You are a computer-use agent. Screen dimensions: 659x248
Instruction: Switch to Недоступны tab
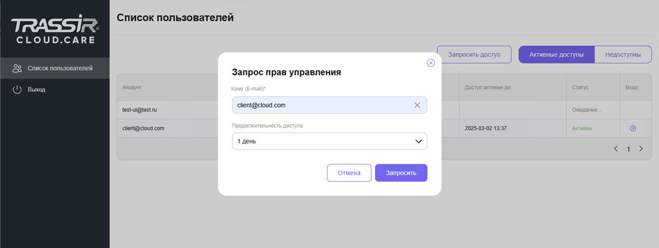623,55
